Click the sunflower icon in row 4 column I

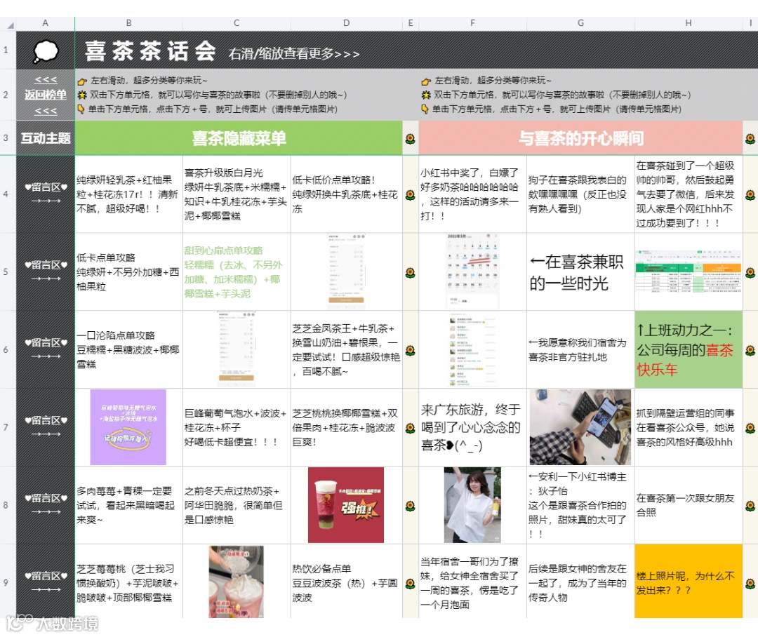click(x=750, y=195)
